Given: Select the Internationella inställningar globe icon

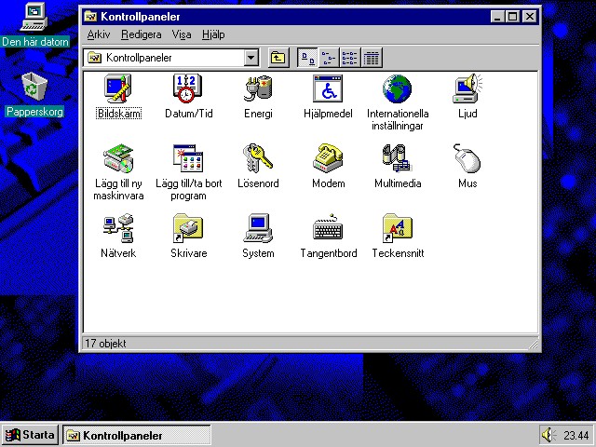Looking at the screenshot, I should [x=398, y=88].
